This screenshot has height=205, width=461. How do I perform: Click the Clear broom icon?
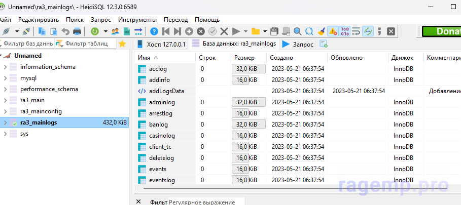pyautogui.click(x=321, y=31)
